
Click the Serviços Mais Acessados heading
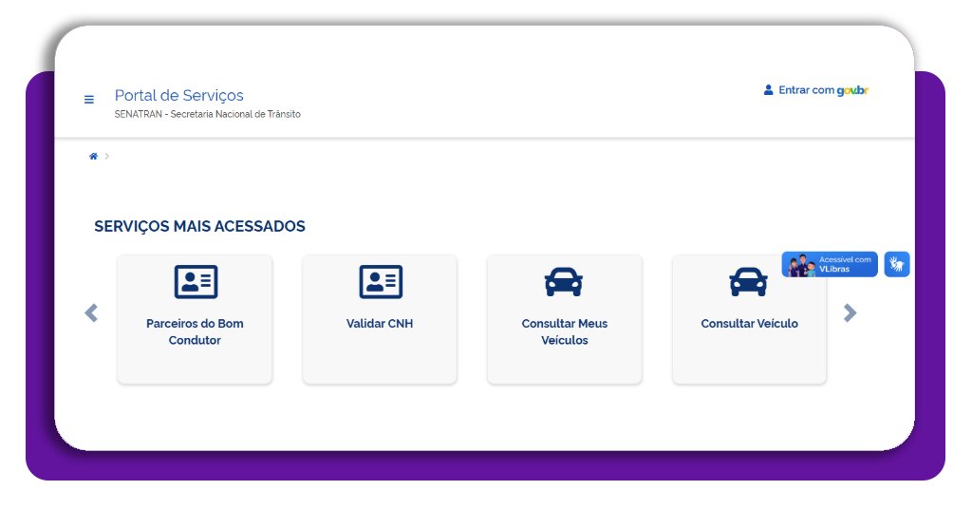click(x=199, y=226)
